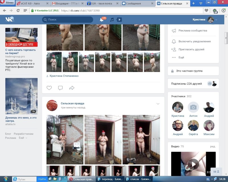
Task: Play the video in the Видео block
Action: pos(193,164)
